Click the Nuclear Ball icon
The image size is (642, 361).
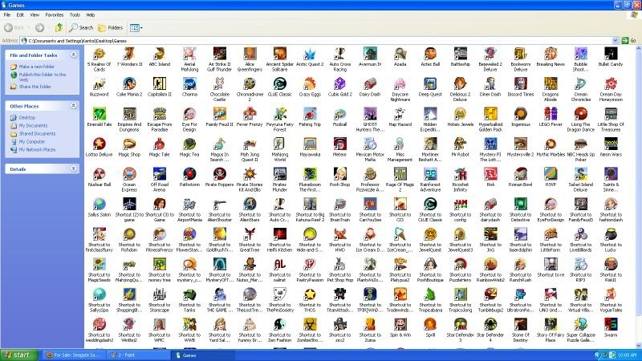coord(99,174)
